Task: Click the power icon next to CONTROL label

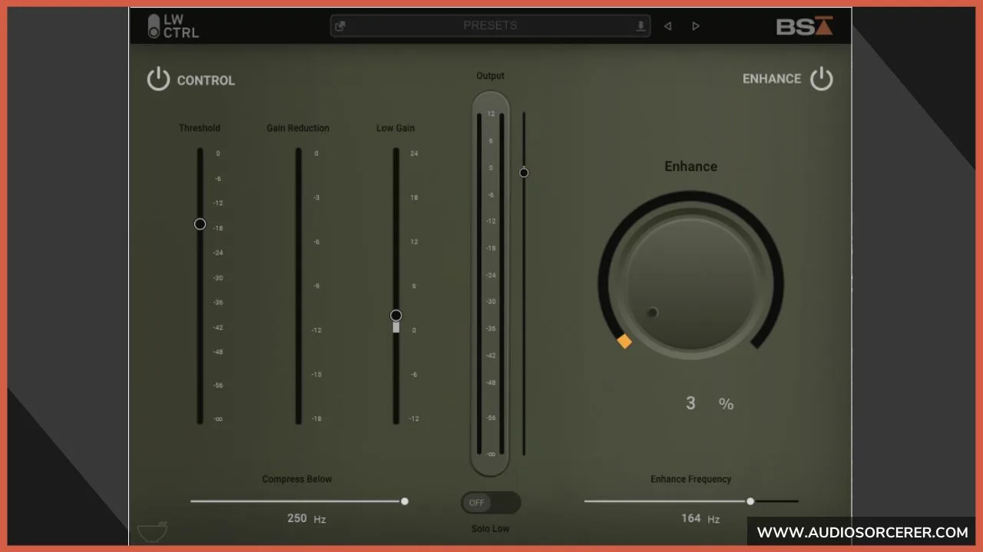Action: click(x=158, y=79)
